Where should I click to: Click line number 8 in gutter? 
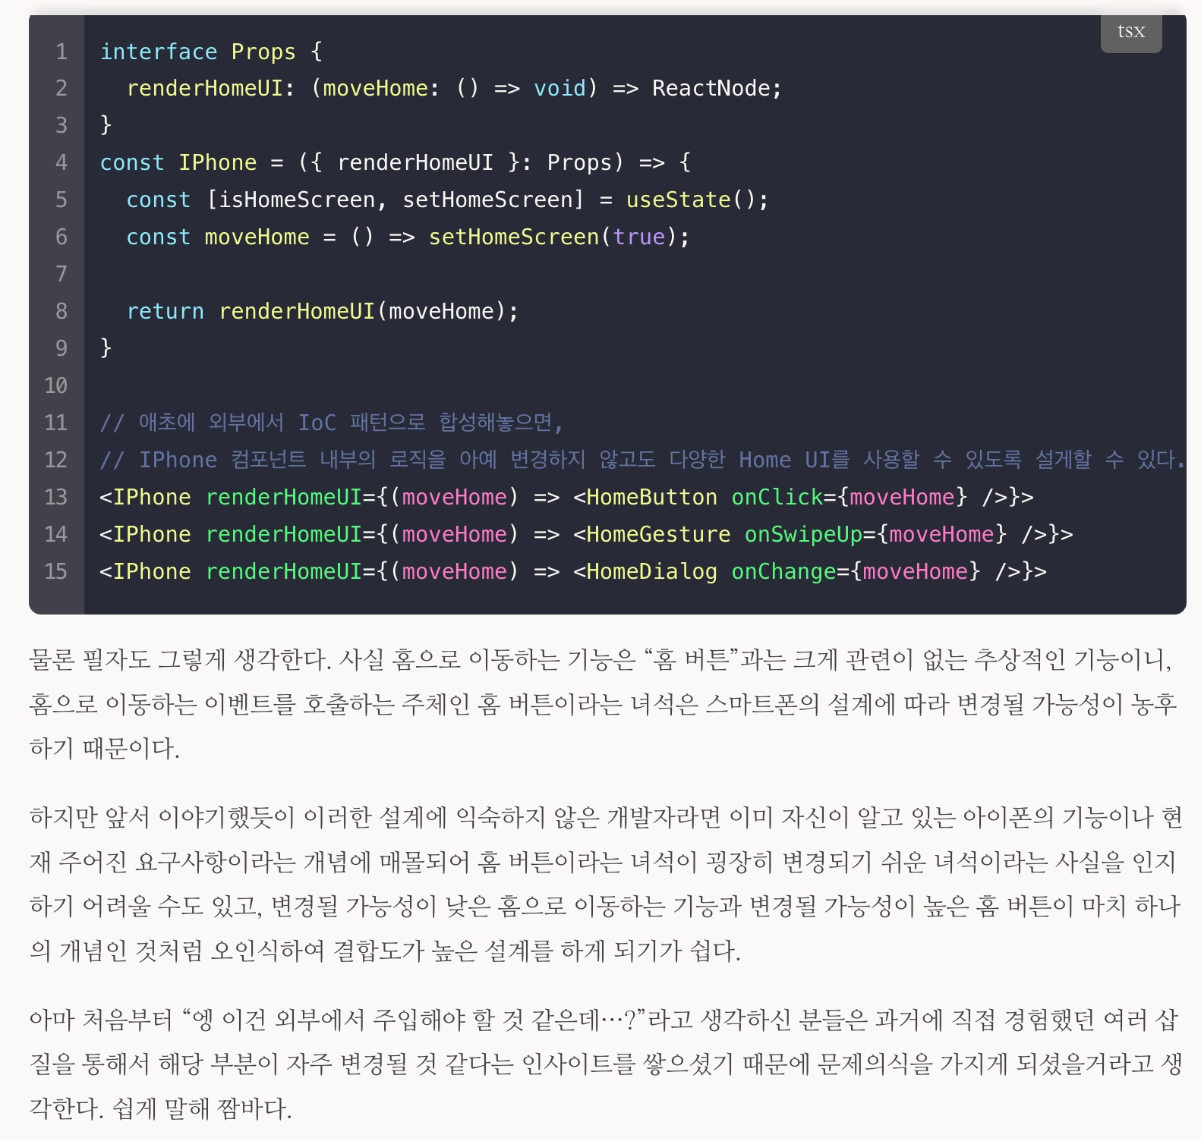pyautogui.click(x=61, y=311)
